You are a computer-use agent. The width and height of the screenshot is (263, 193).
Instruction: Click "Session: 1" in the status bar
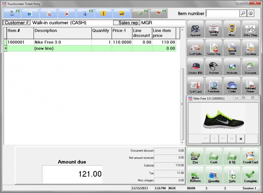249,188
